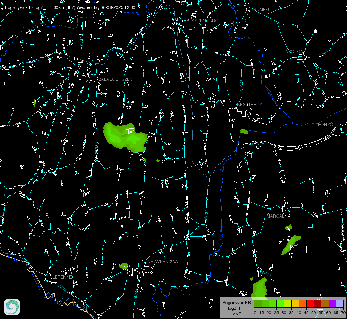The width and height of the screenshot is (347, 319).
Task: Click the Zala river label
Action: click(x=222, y=167)
